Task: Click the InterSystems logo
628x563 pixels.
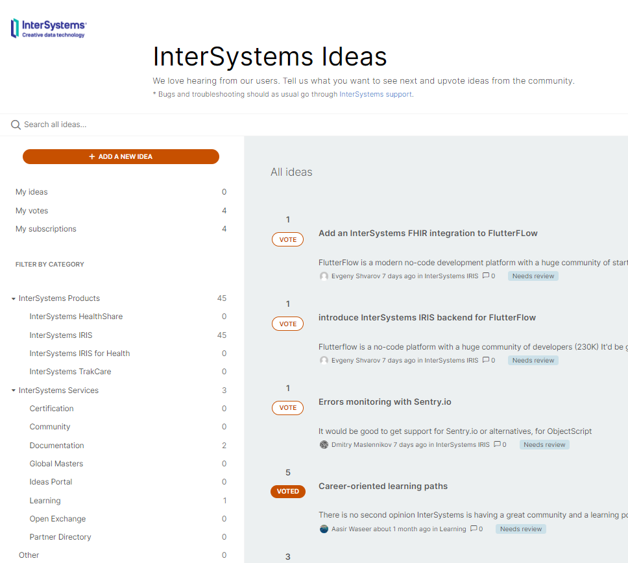Action: click(x=49, y=28)
